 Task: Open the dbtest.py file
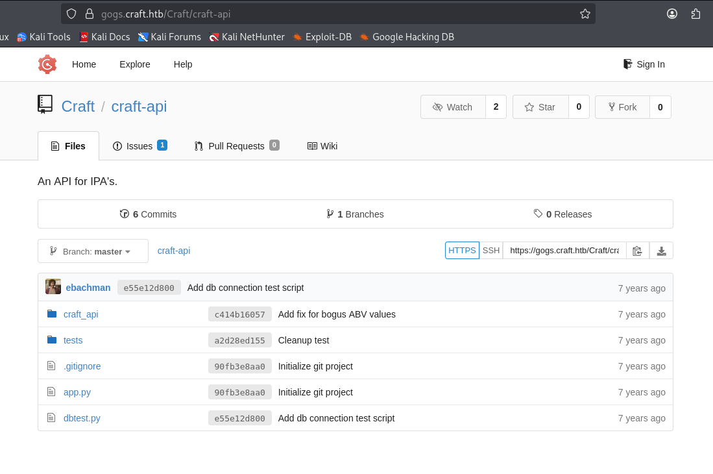pyautogui.click(x=82, y=418)
